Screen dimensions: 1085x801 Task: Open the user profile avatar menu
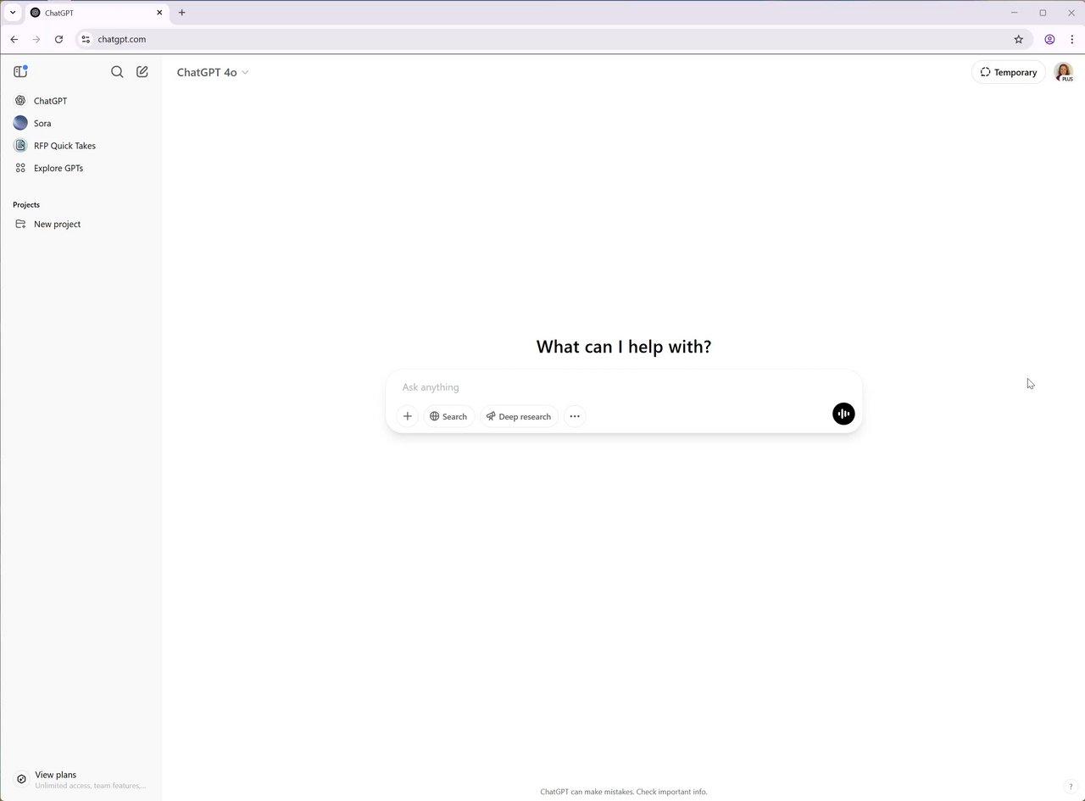1063,72
